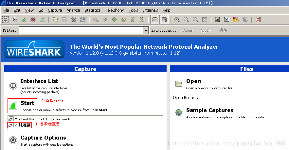
Task: Toggle auto scroll during live capture
Action: pos(164,20)
